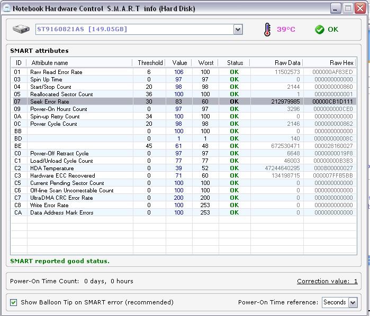Click the green OK checkmark icon
This screenshot has width=370, height=316.
(320, 30)
